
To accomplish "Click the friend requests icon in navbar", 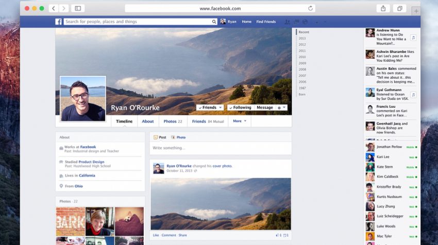I will pyautogui.click(x=287, y=22).
